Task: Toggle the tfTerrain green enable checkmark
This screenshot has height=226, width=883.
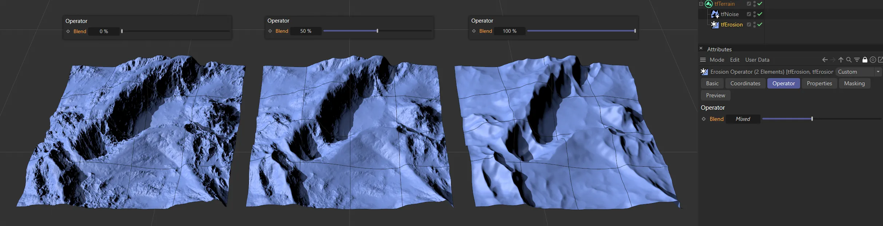Action: 760,4
